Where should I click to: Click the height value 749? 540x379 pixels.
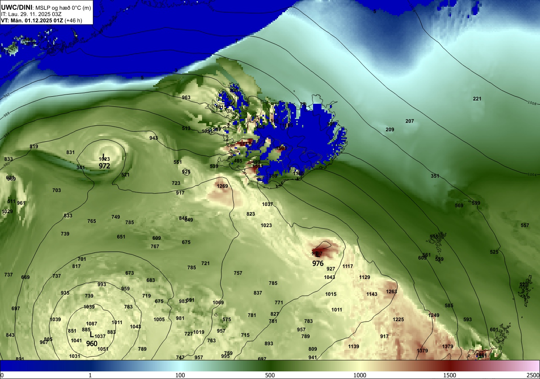coord(116,217)
